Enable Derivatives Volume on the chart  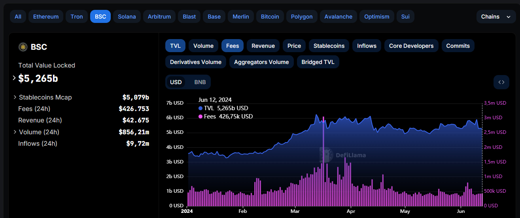(x=196, y=62)
